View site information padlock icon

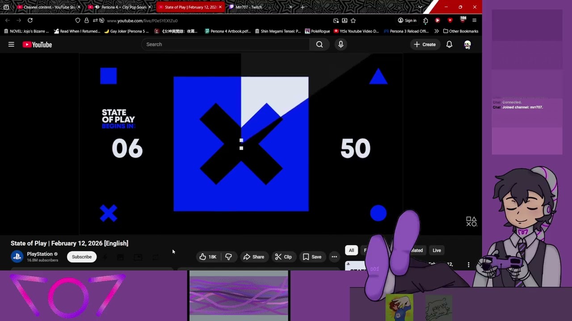(x=86, y=21)
